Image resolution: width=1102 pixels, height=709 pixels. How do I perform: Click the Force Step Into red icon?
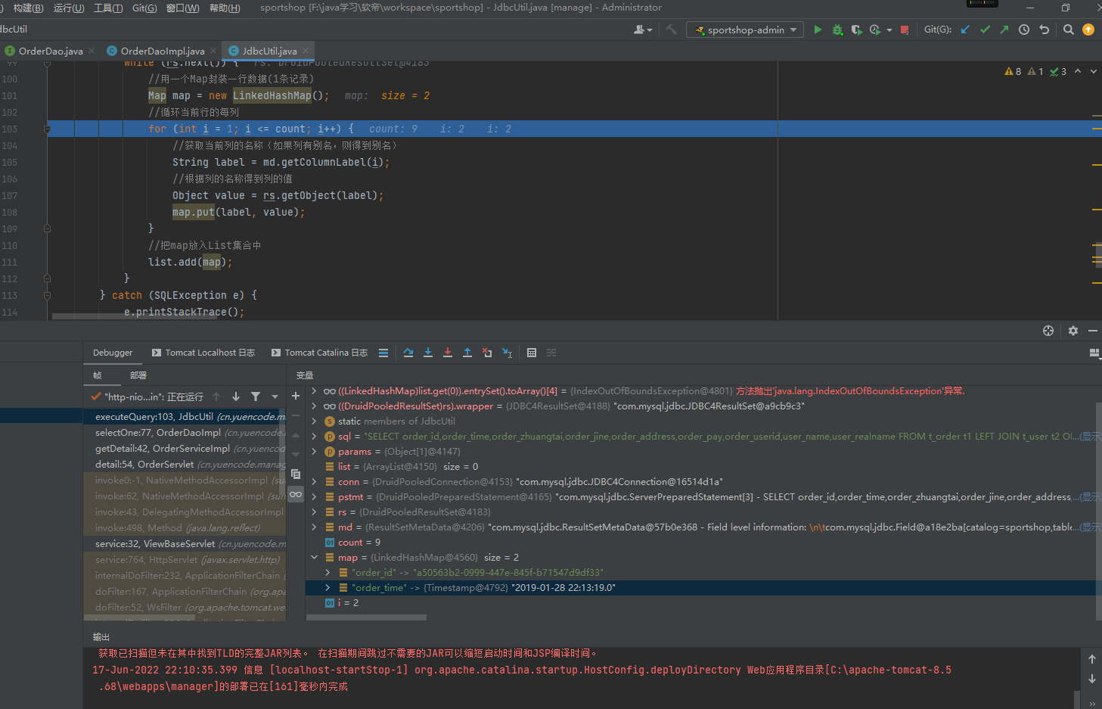click(448, 353)
